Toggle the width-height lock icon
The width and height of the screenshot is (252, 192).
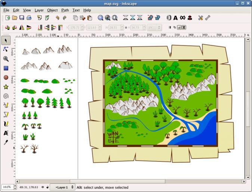pyautogui.click(x=126, y=27)
